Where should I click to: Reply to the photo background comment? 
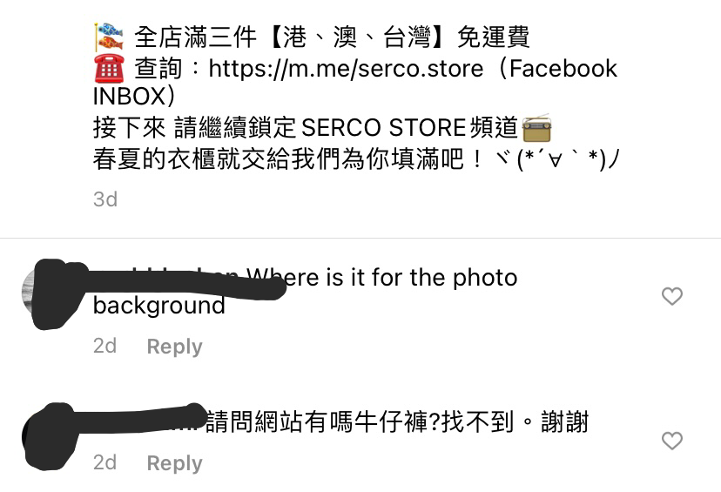pos(174,347)
